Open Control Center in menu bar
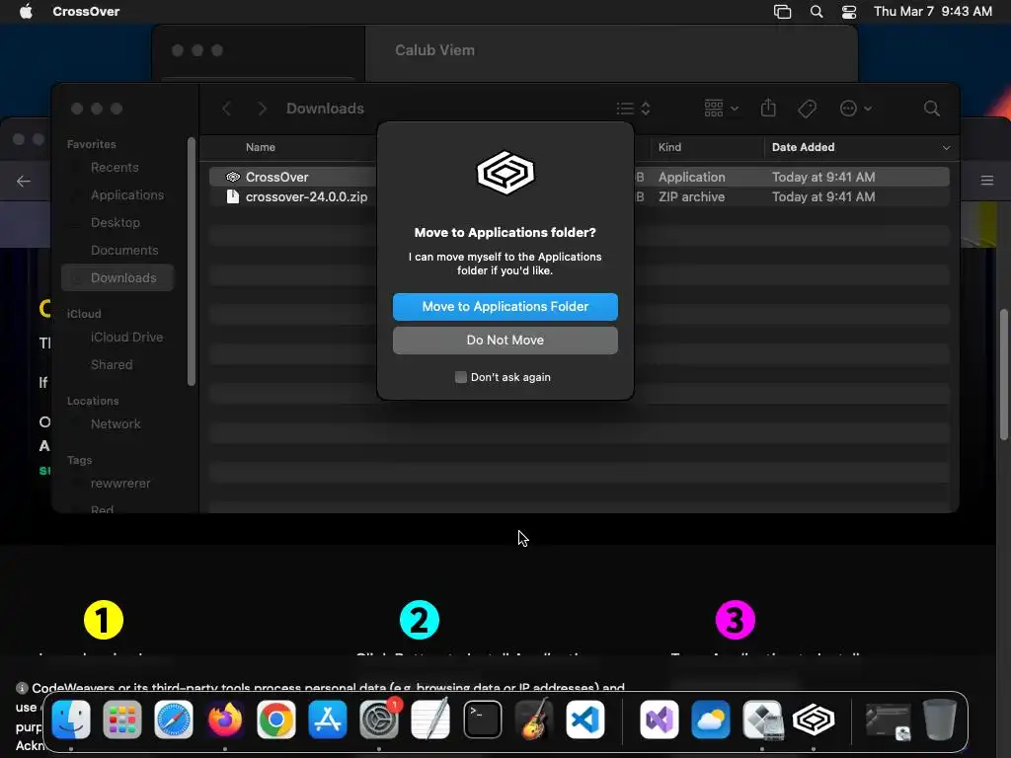The height and width of the screenshot is (758, 1011). coord(849,11)
